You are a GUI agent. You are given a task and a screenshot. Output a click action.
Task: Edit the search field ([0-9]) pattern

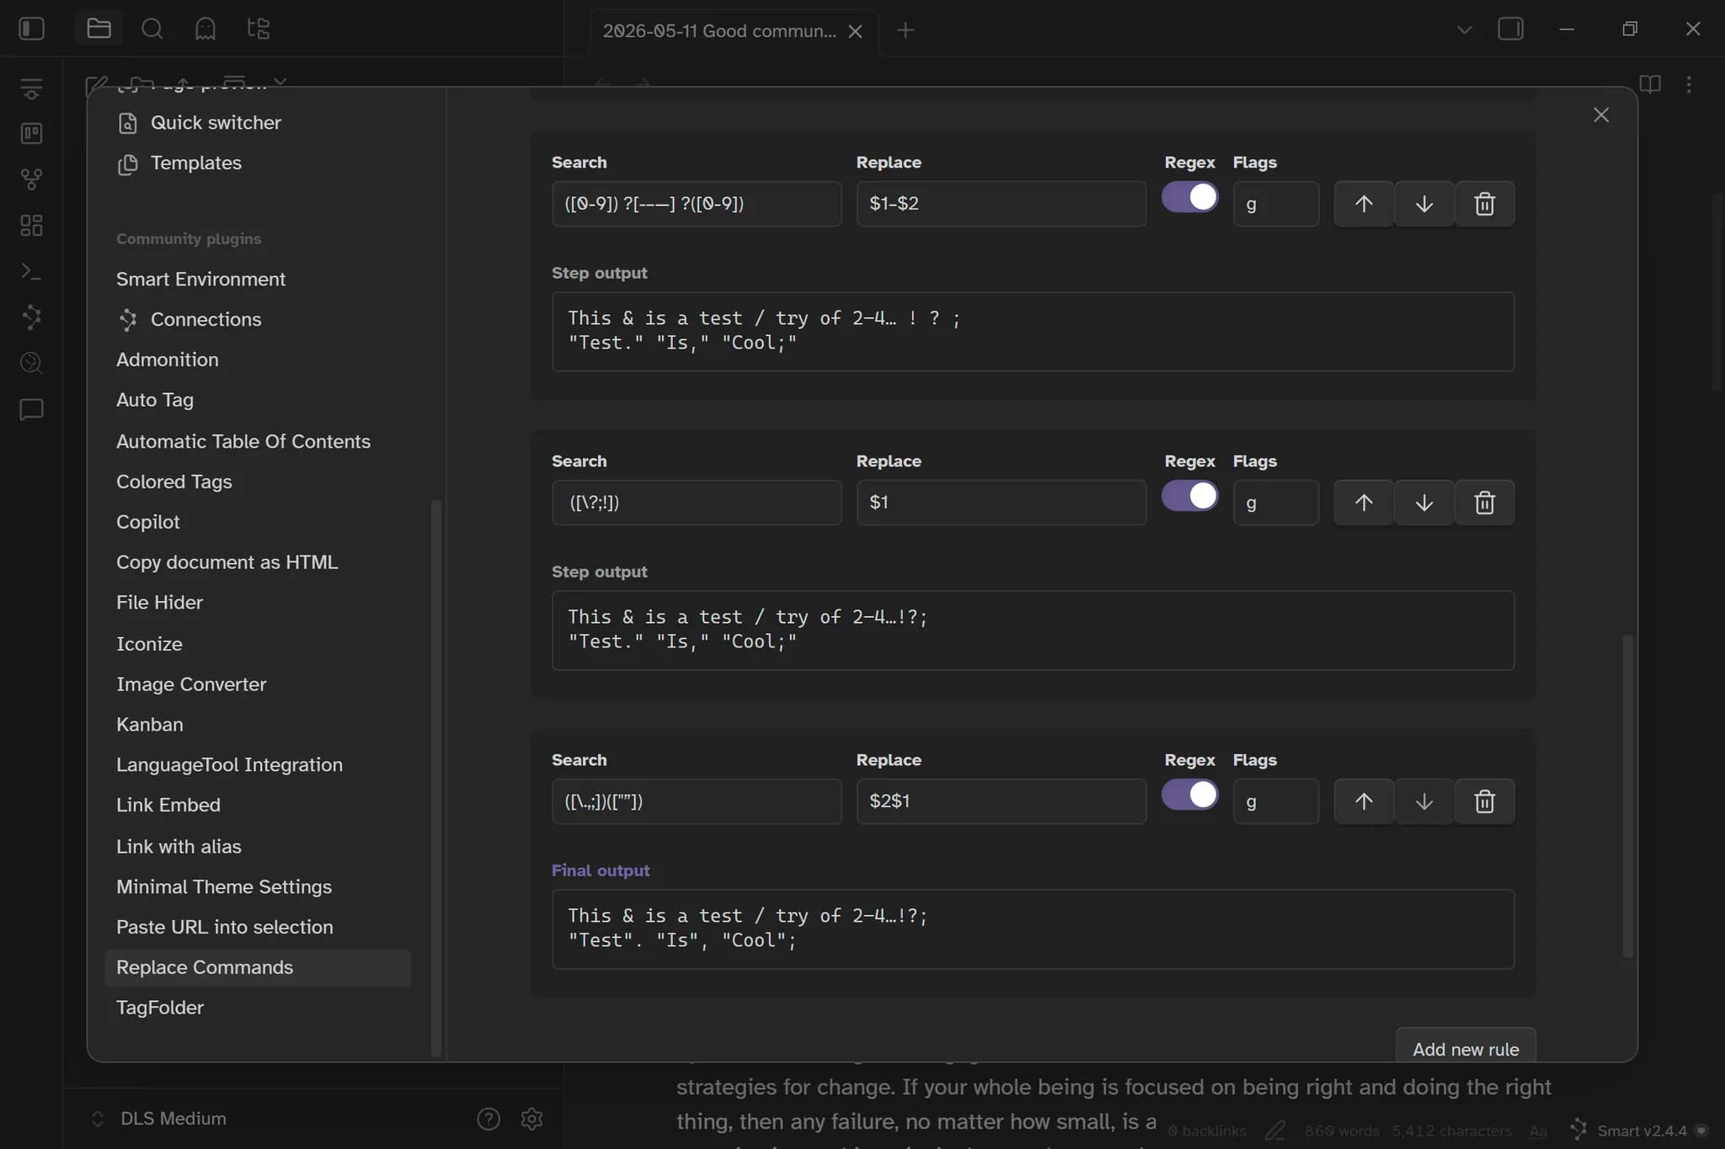pos(697,204)
